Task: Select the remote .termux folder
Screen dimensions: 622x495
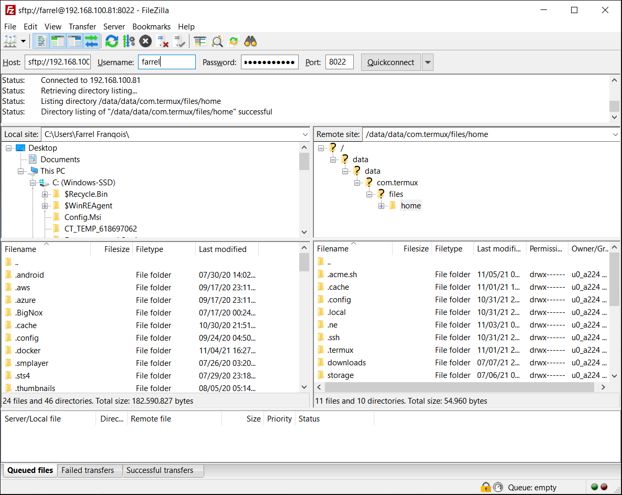Action: [x=461, y=350]
